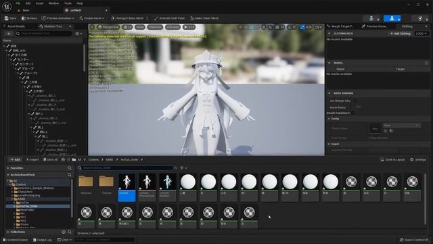Image resolution: width=433 pixels, height=244 pixels.
Task: Open the Animation mode icon at toolbar right
Action: click(x=420, y=18)
